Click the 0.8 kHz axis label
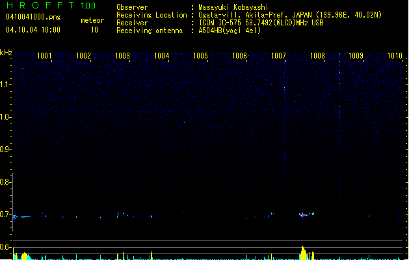This screenshot has width=409, height=260. [5, 182]
